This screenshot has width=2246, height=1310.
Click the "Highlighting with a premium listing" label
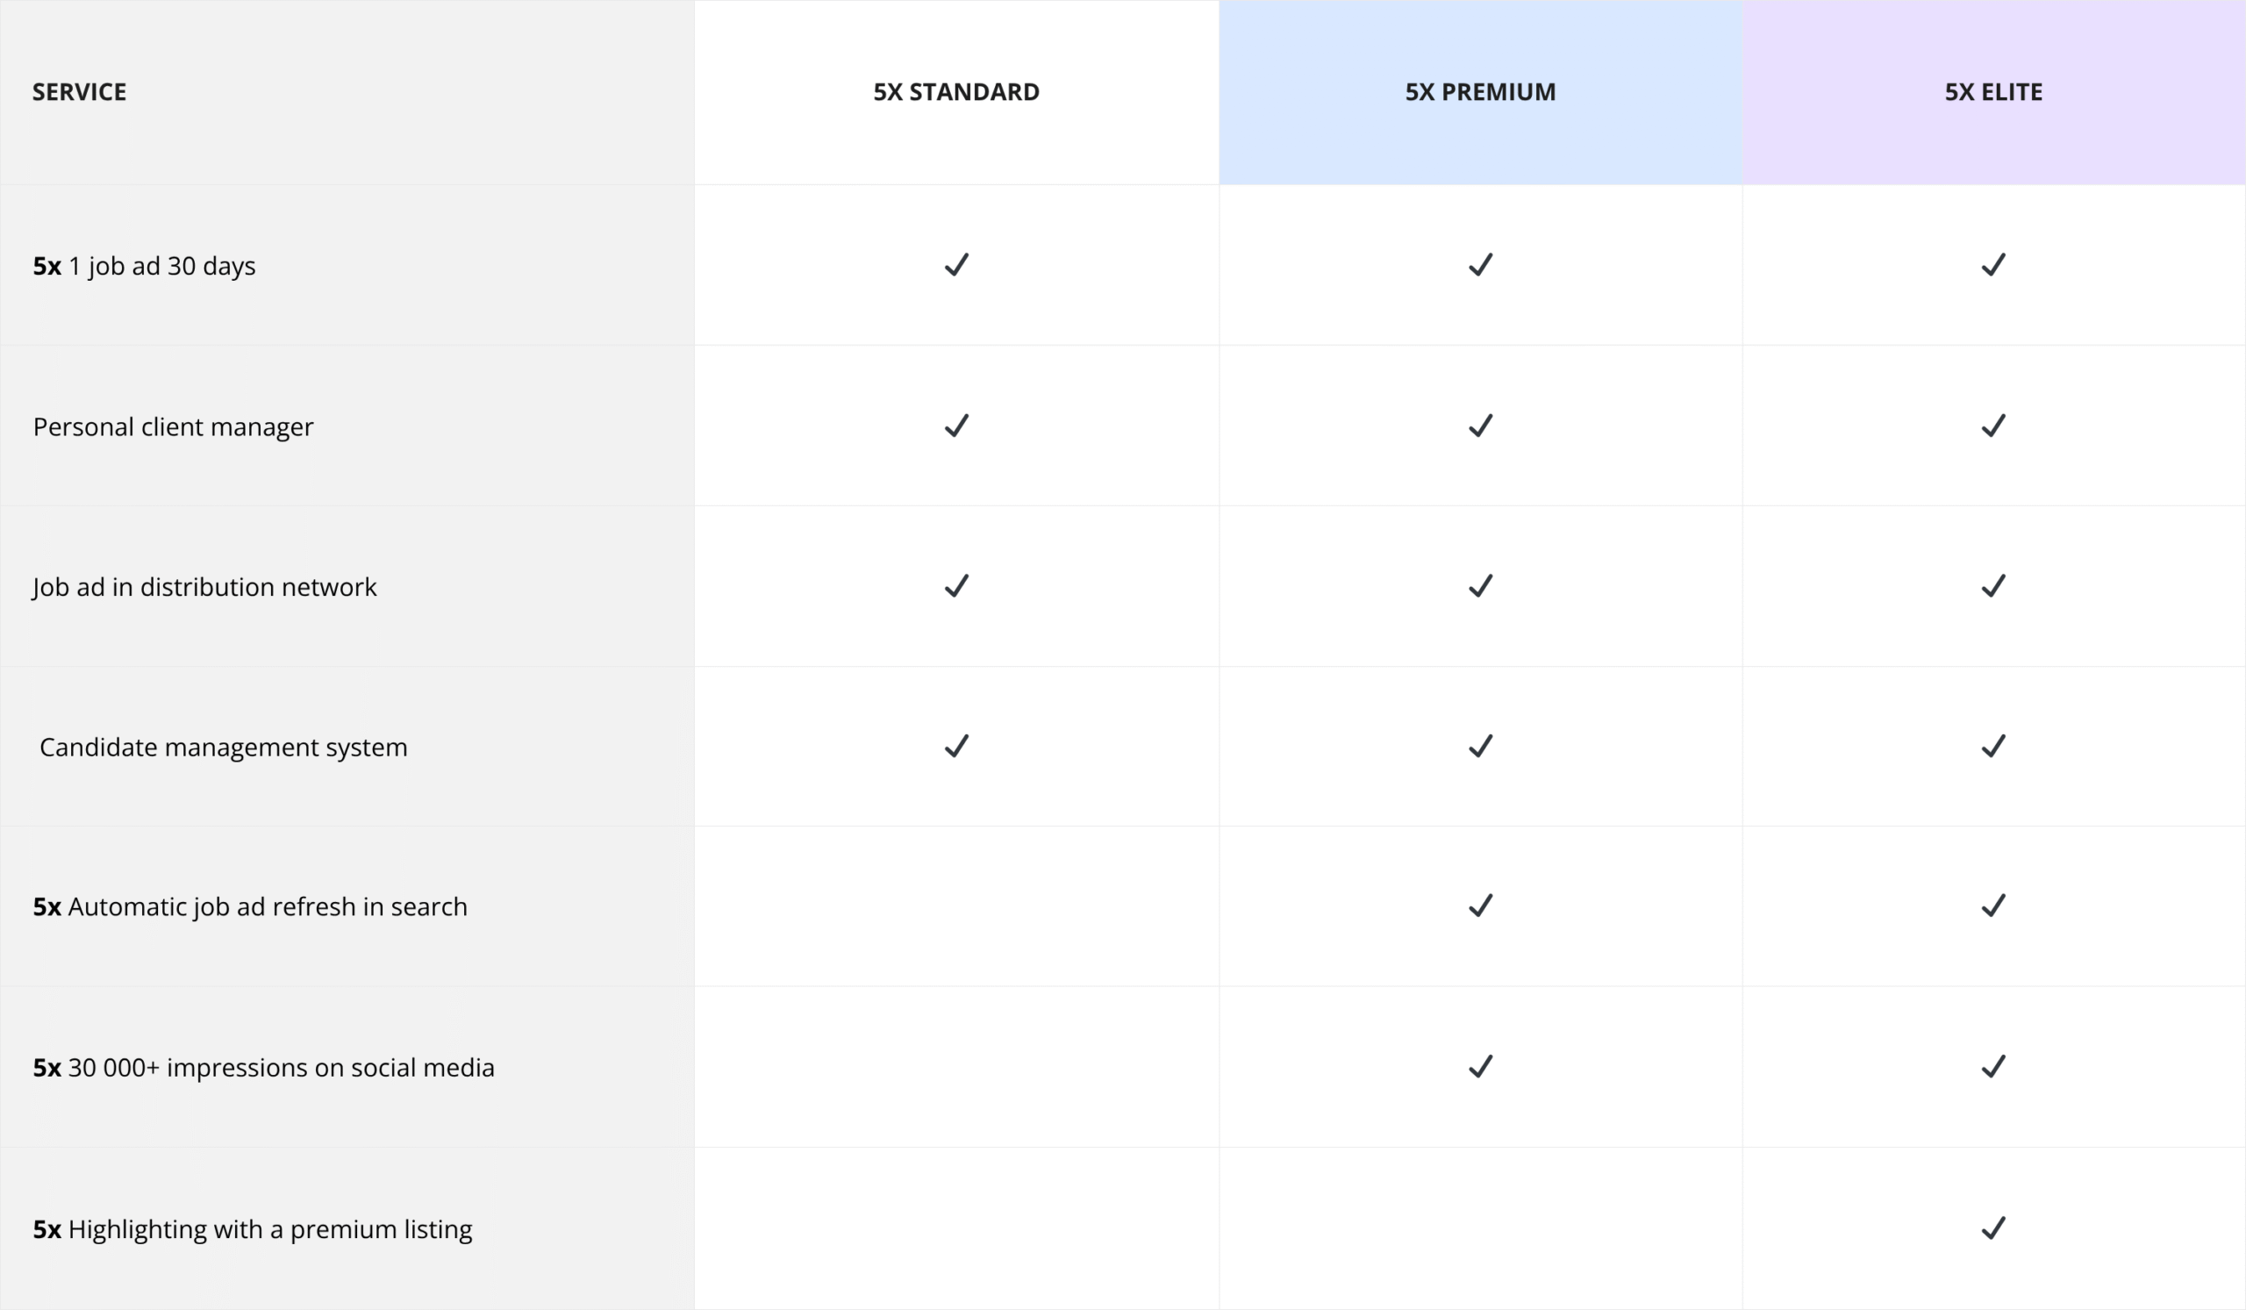pos(269,1230)
